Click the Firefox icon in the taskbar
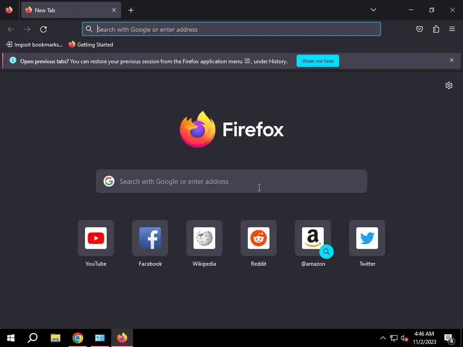The image size is (463, 347). [122, 338]
